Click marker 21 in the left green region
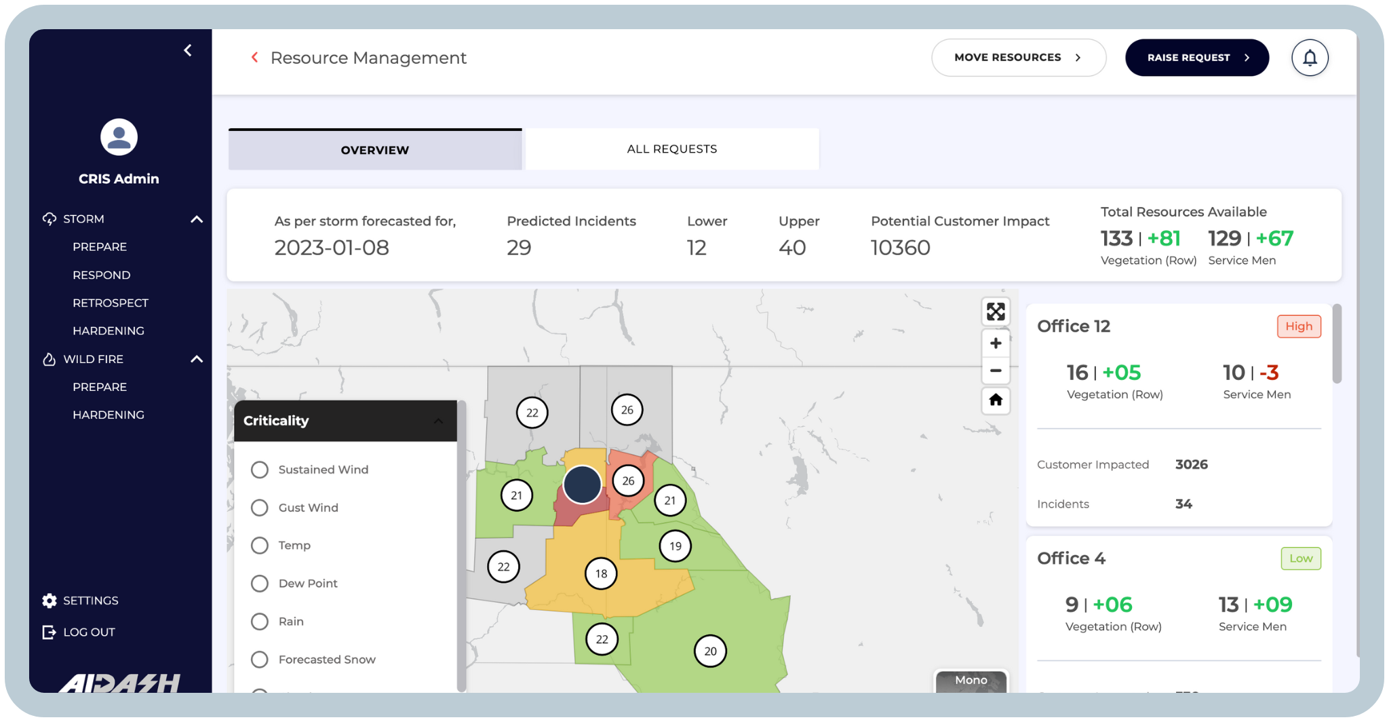 (x=516, y=495)
